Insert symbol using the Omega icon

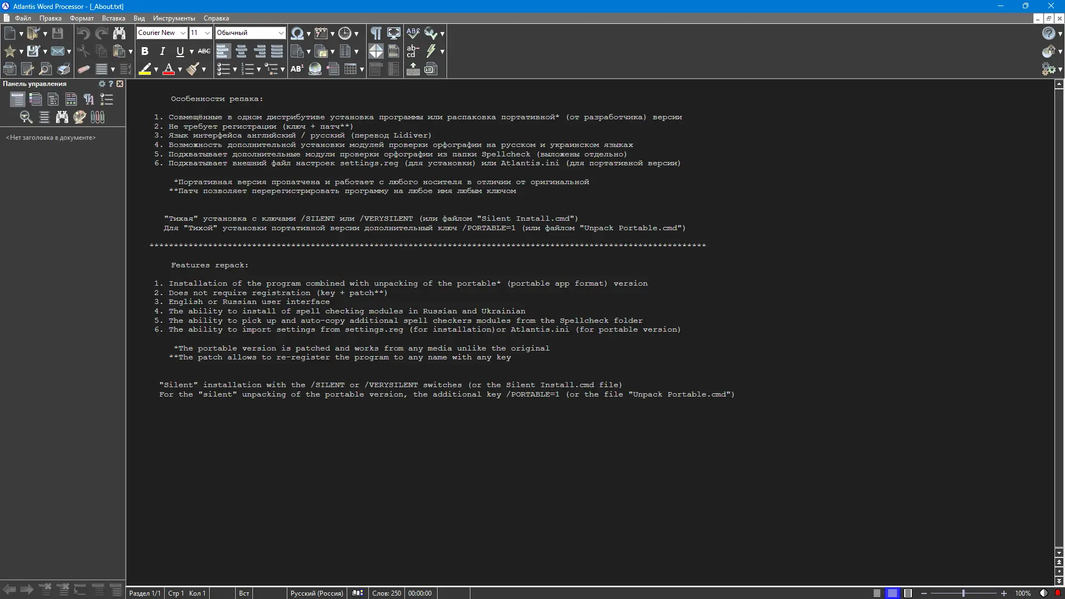[x=297, y=33]
